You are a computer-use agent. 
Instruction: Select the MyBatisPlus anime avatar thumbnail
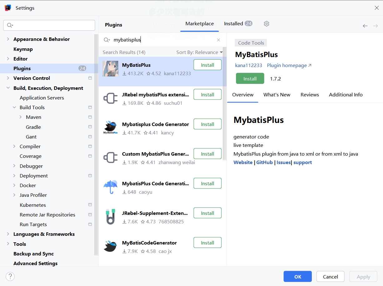(x=110, y=69)
